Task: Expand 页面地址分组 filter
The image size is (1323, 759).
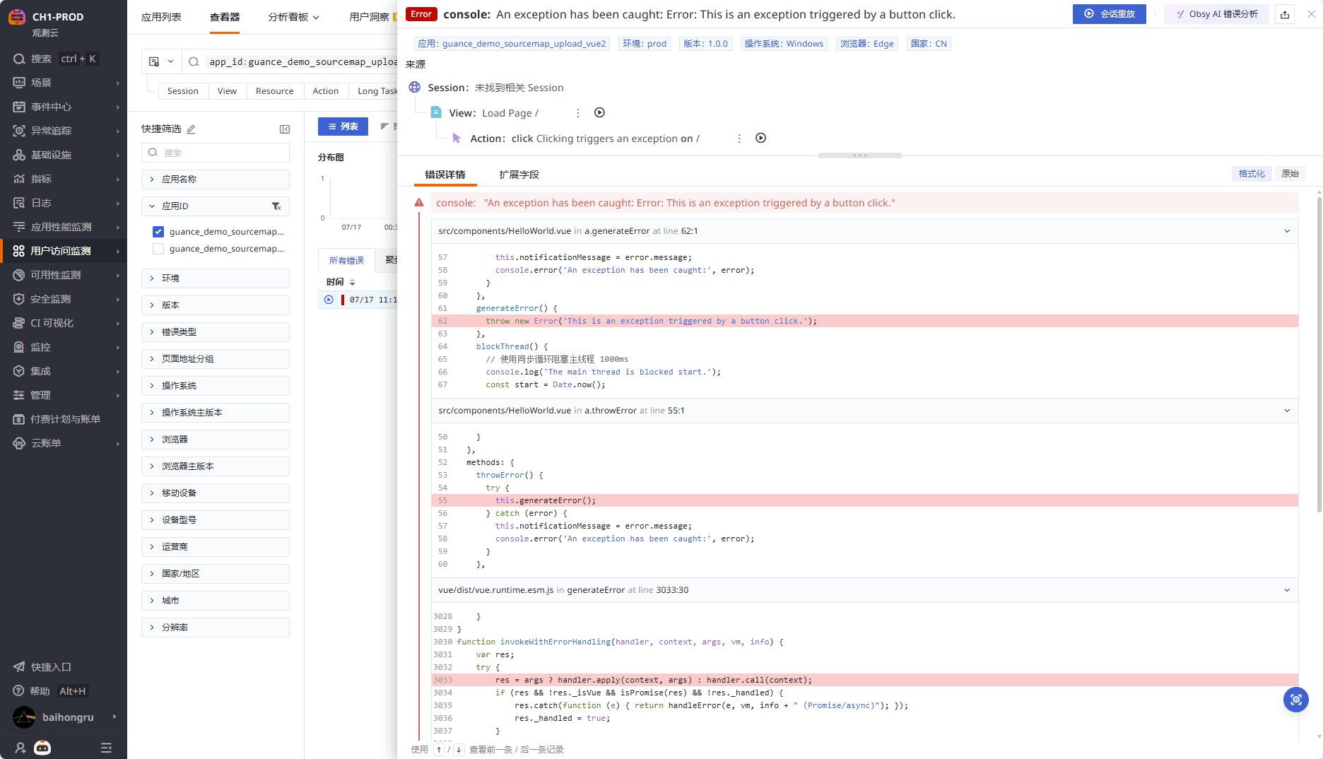Action: pyautogui.click(x=216, y=359)
